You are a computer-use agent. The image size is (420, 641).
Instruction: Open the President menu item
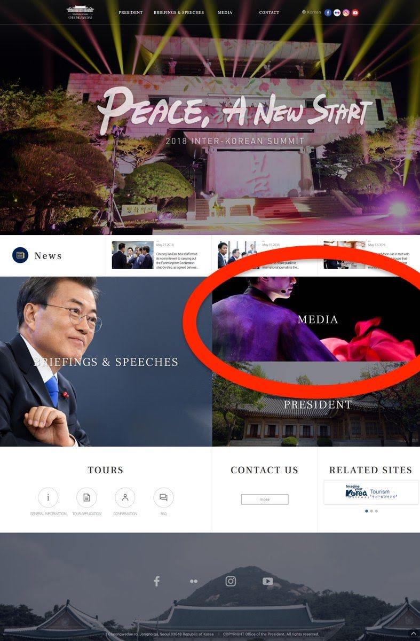point(130,12)
